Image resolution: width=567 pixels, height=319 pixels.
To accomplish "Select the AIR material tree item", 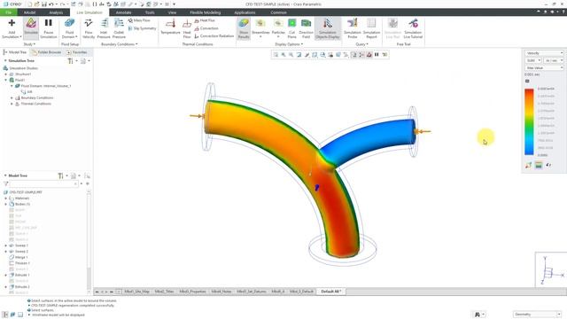I will pyautogui.click(x=27, y=92).
